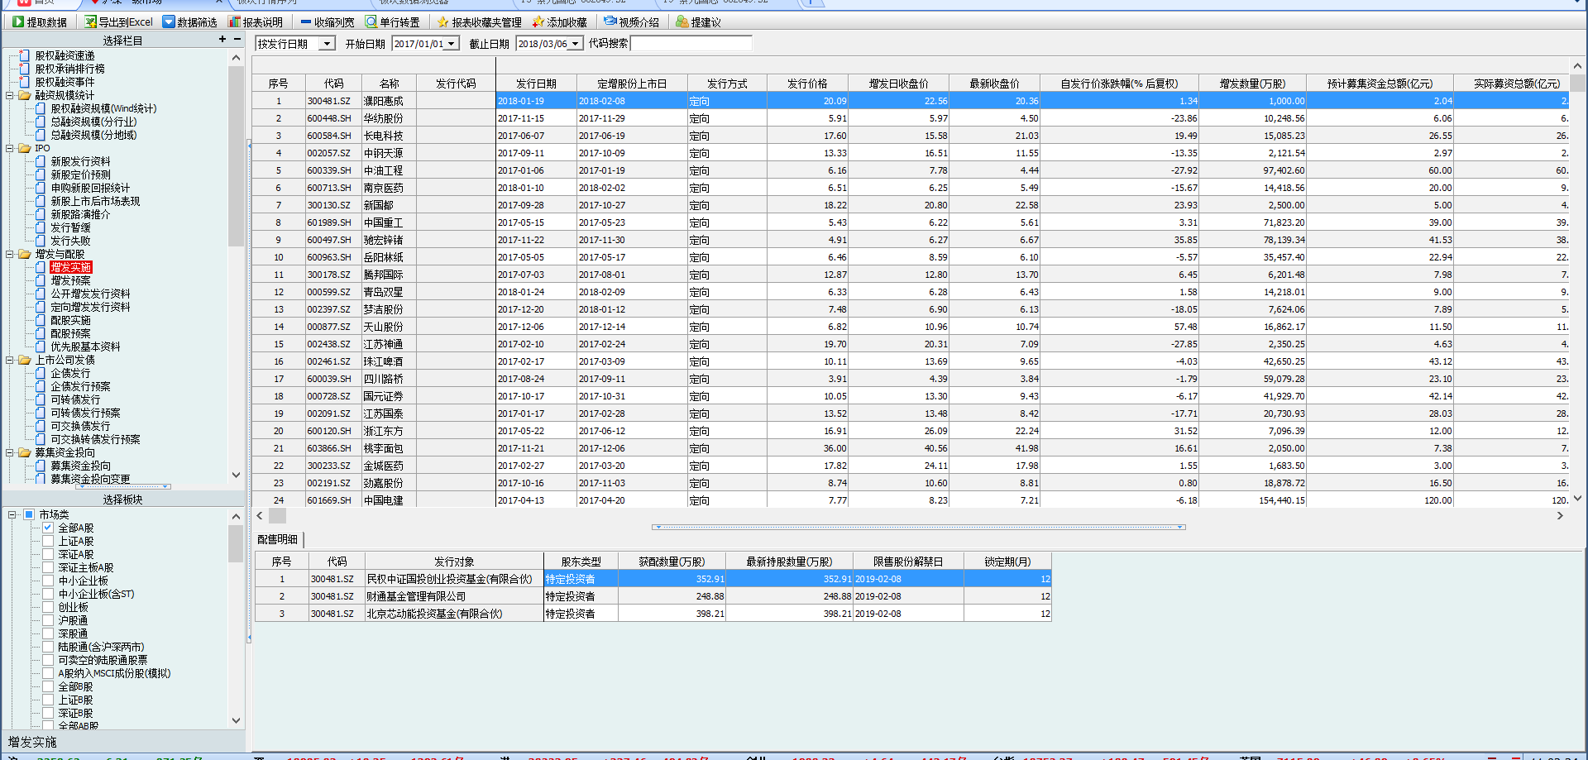Image resolution: width=1588 pixels, height=760 pixels.
Task: Click the folder icon for 融资规模统计
Action: pos(25,95)
